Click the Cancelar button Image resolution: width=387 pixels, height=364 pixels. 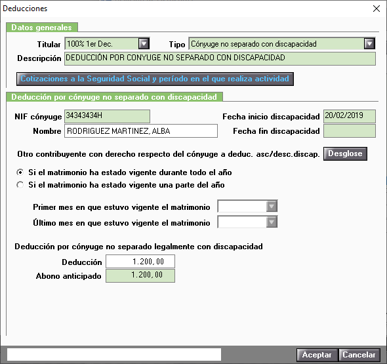(x=359, y=355)
